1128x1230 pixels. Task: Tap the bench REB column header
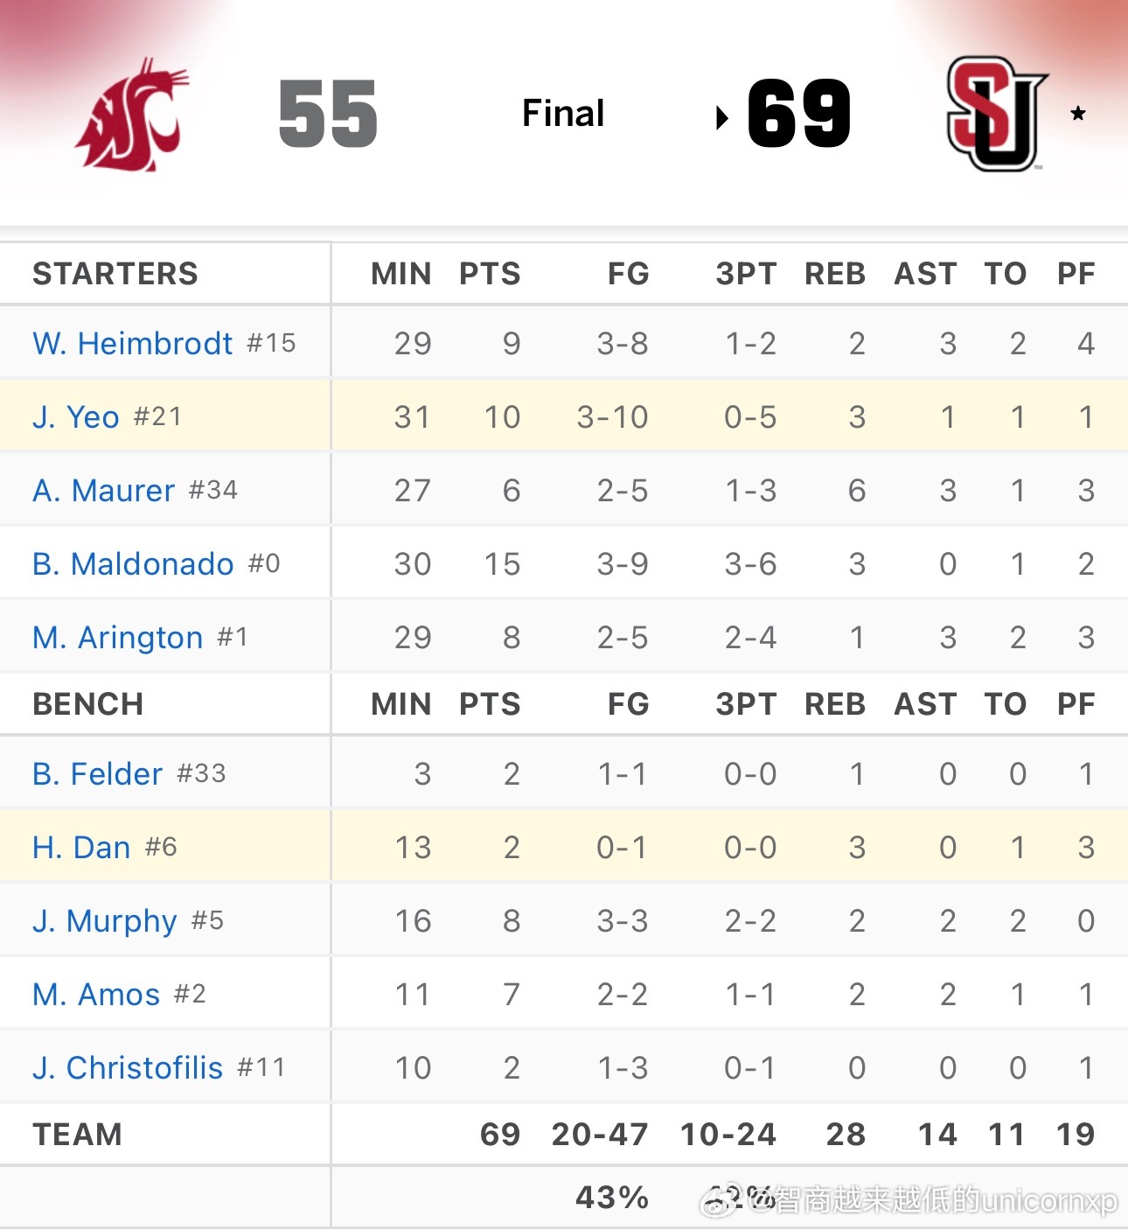(835, 703)
